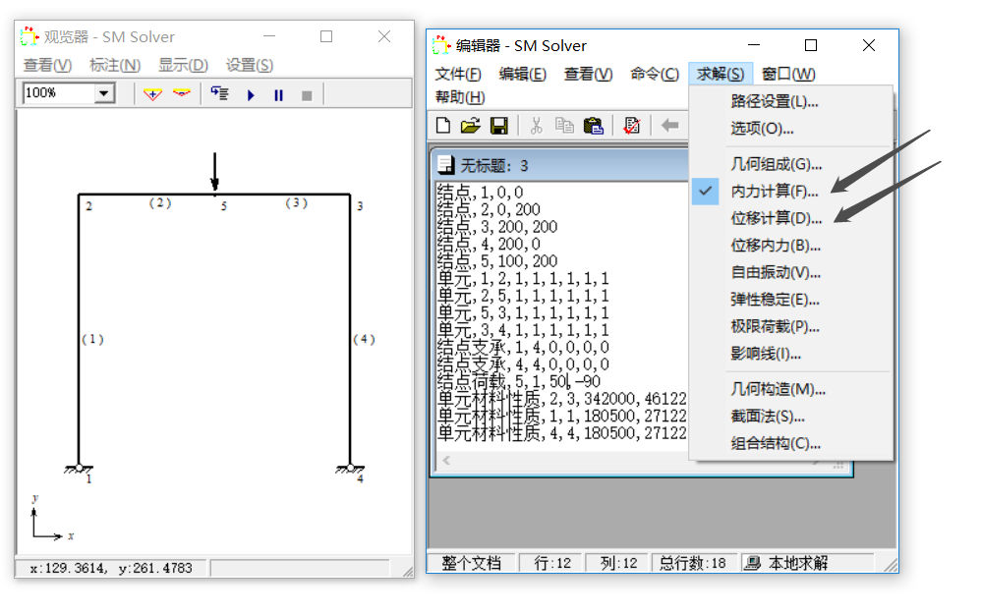Viewport: 981px width, 615px height.
Task: Open the 显示(D) menu in the viewer window
Action: coord(183,65)
